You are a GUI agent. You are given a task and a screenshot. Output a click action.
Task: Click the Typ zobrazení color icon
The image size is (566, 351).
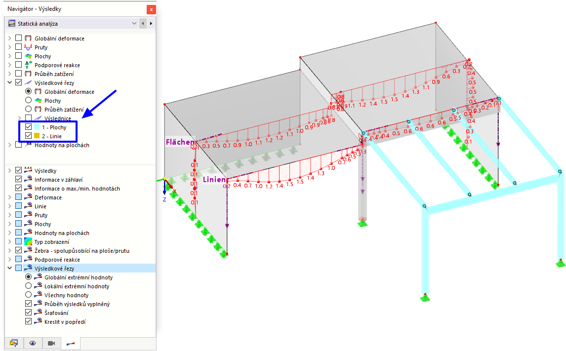coord(28,241)
